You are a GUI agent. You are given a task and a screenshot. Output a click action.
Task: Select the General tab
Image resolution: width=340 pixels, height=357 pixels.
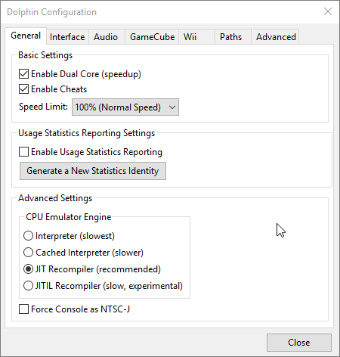[26, 36]
